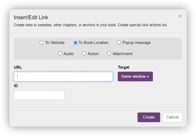The image size is (196, 136).
Task: Select the To Website radio button
Action: tap(41, 43)
